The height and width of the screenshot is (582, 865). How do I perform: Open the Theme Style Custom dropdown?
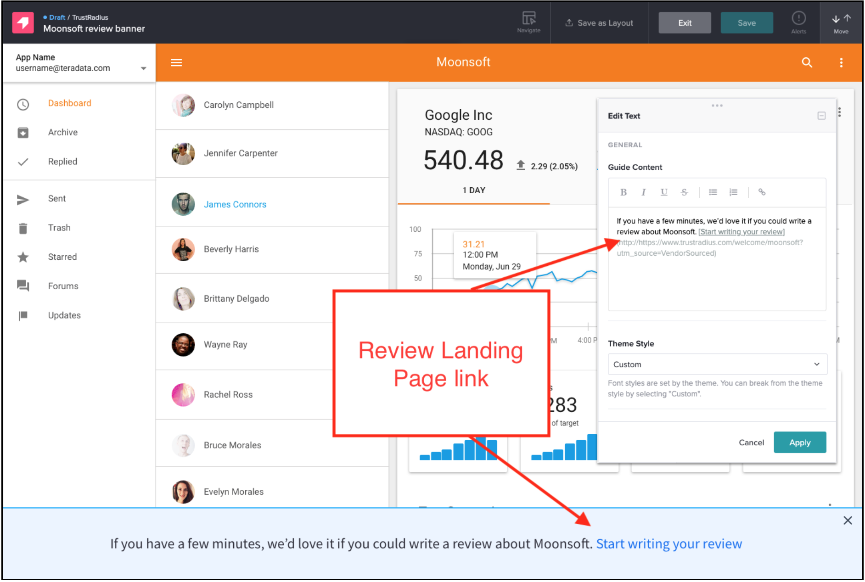tap(717, 364)
